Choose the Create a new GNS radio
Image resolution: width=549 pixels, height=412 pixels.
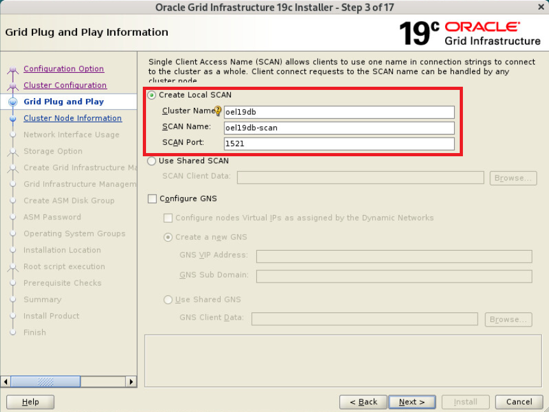(168, 237)
